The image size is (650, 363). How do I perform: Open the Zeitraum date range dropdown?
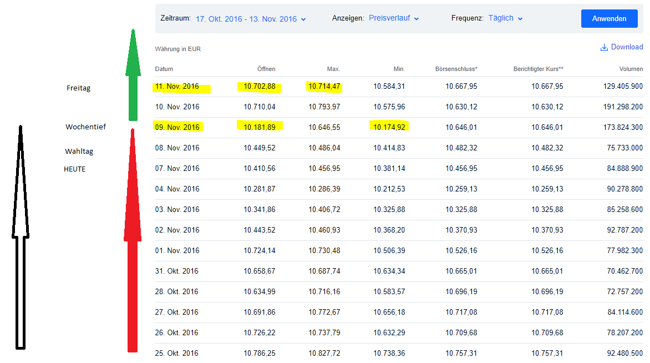click(x=250, y=19)
